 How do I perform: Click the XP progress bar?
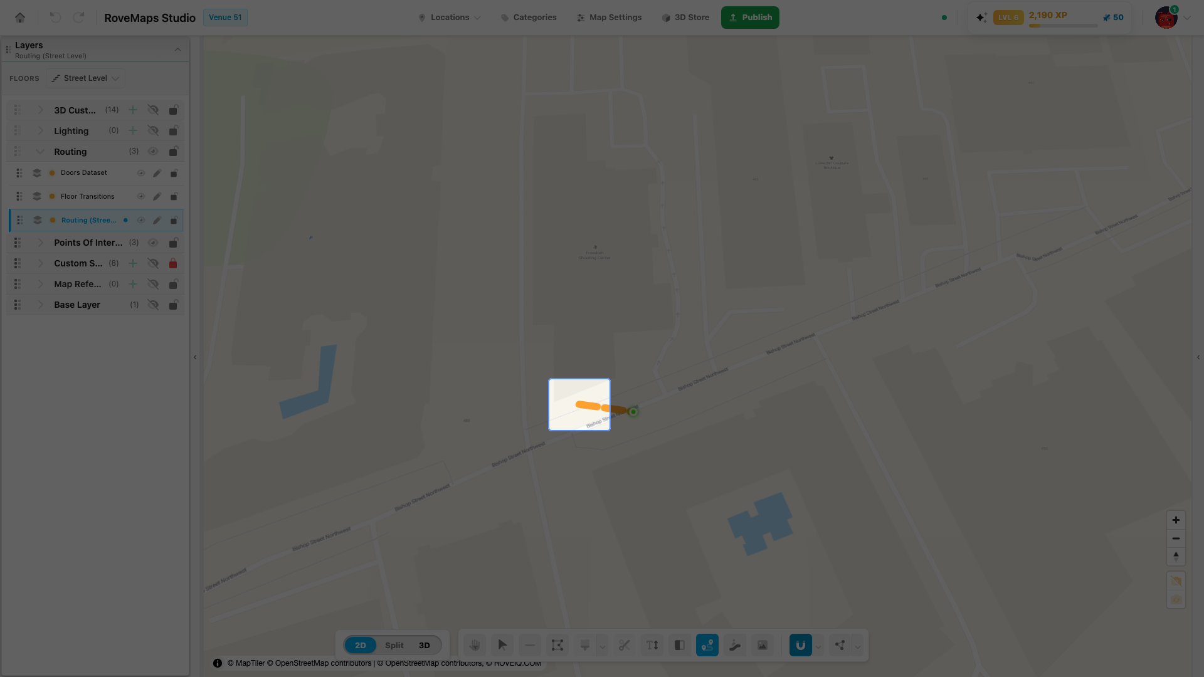tap(1063, 26)
